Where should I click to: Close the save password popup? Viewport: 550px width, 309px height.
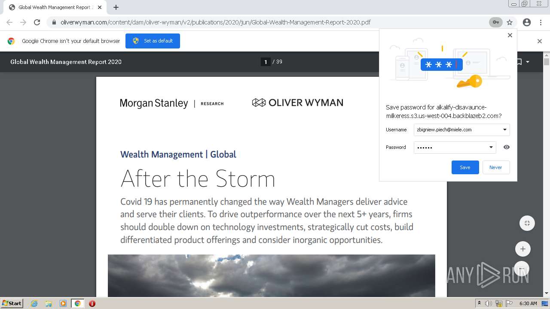coord(510,35)
